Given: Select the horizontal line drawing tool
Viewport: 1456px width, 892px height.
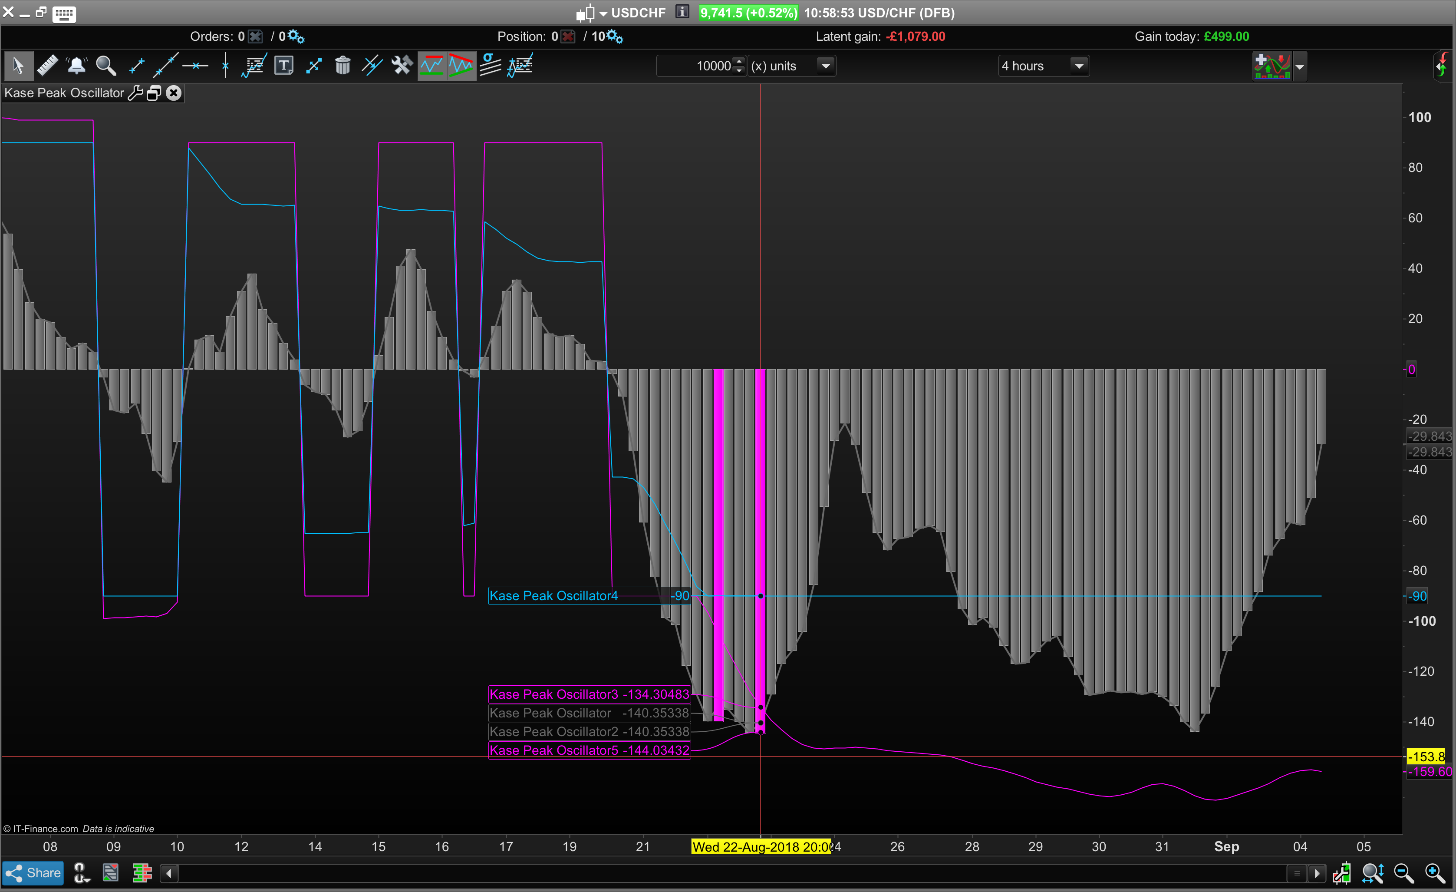Looking at the screenshot, I should tap(195, 66).
